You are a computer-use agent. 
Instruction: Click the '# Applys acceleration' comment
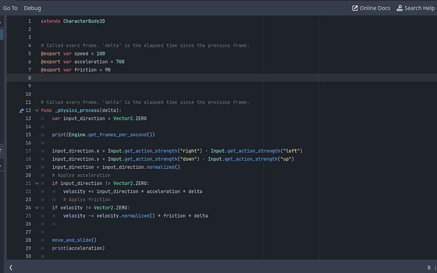(x=81, y=175)
